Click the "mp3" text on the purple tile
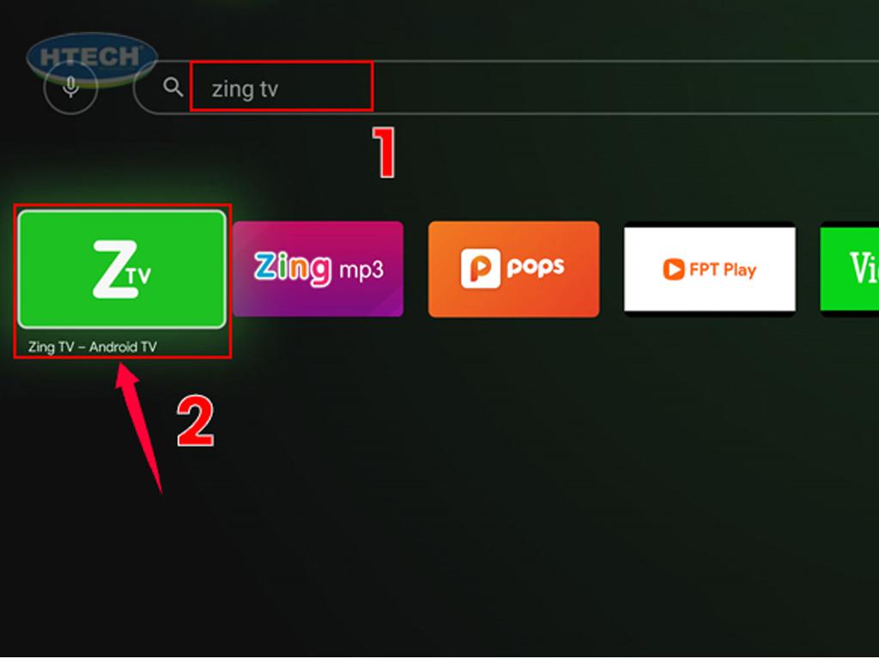 pos(361,270)
